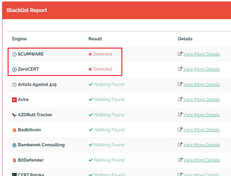
Task: Select the BitDefender engine name
Action: [31, 160]
